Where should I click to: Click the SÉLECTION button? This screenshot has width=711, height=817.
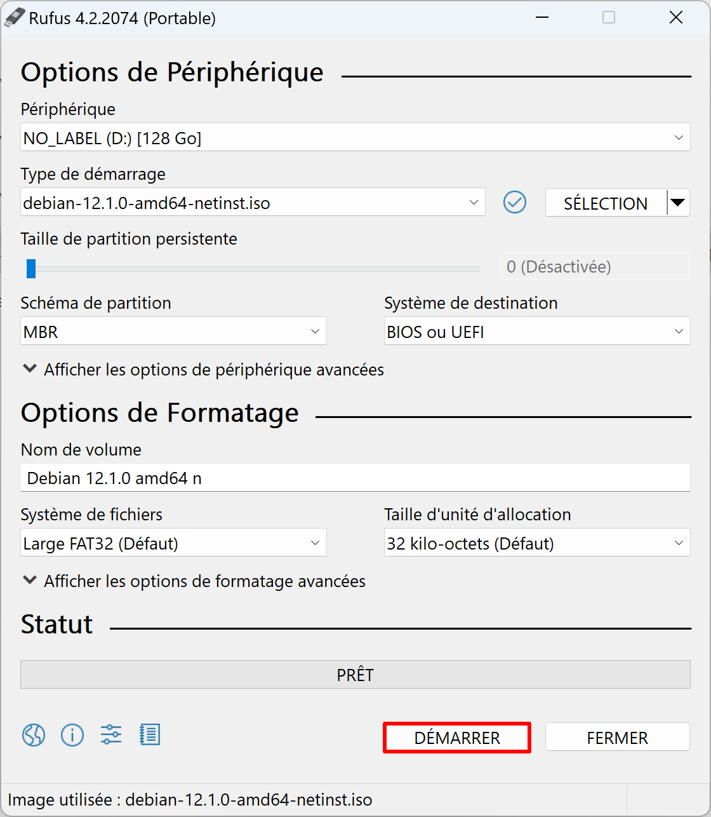point(606,203)
